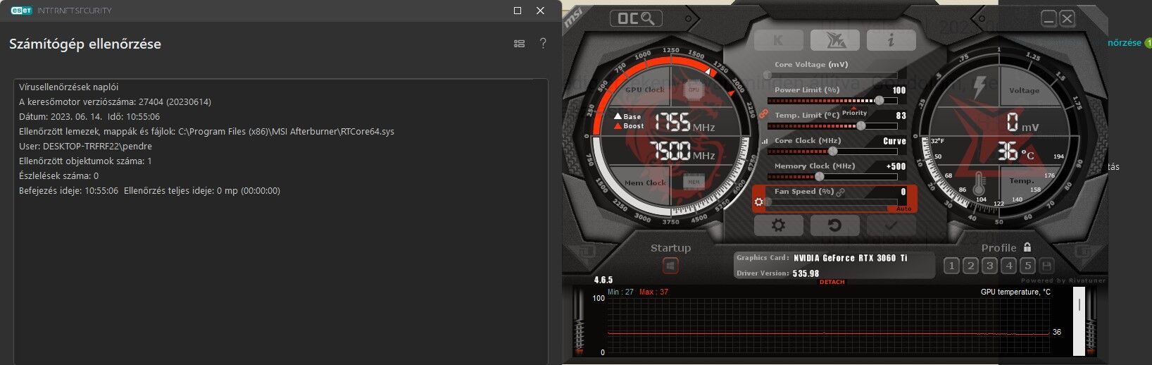The image size is (1152, 365).
Task: Click the ESET Internet Security logo
Action: 61,11
